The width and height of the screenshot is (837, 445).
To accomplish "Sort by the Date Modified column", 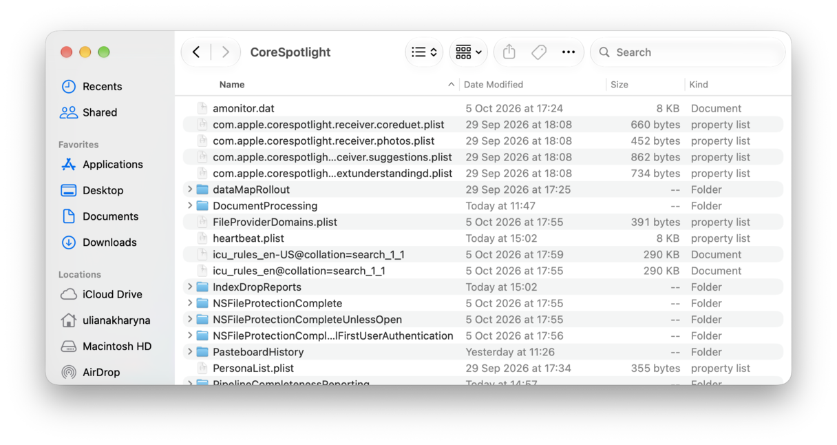I will click(x=494, y=85).
